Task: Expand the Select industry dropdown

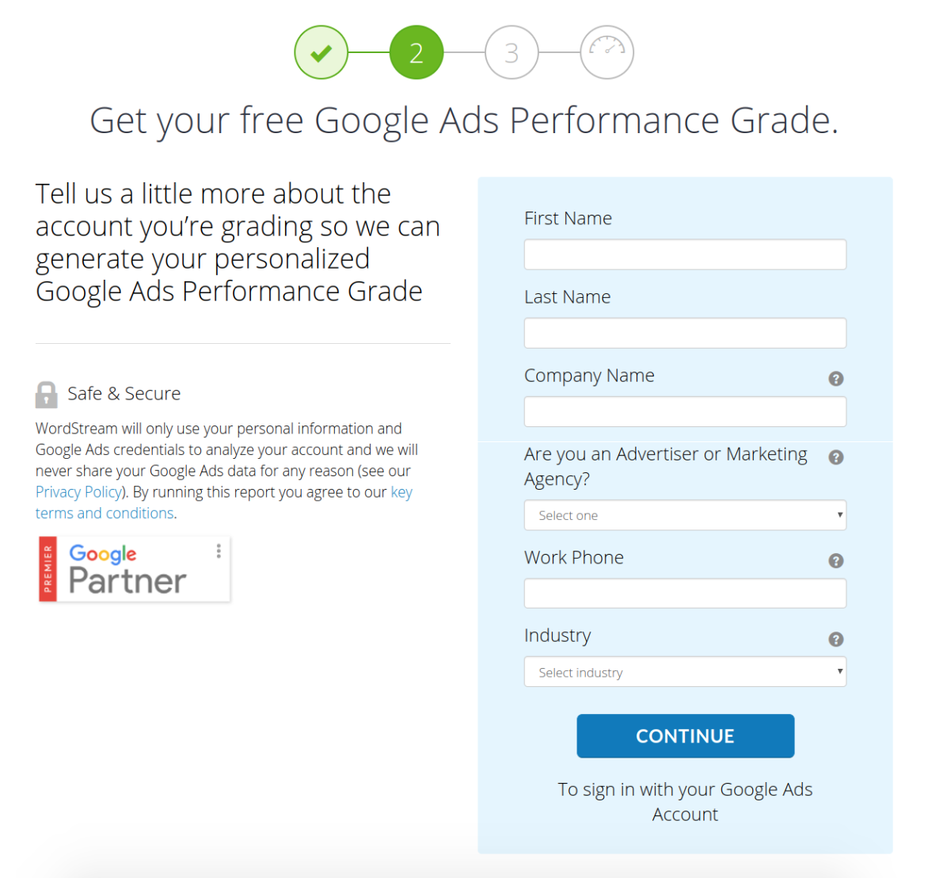Action: click(x=685, y=672)
